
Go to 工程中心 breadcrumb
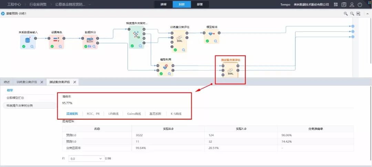[x=14, y=4]
